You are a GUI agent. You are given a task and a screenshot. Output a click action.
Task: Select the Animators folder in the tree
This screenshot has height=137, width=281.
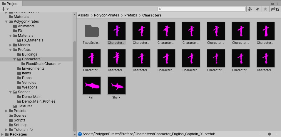pyautogui.click(x=26, y=26)
